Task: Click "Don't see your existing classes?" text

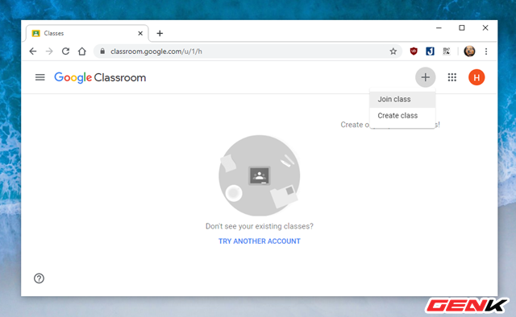Action: click(x=260, y=226)
